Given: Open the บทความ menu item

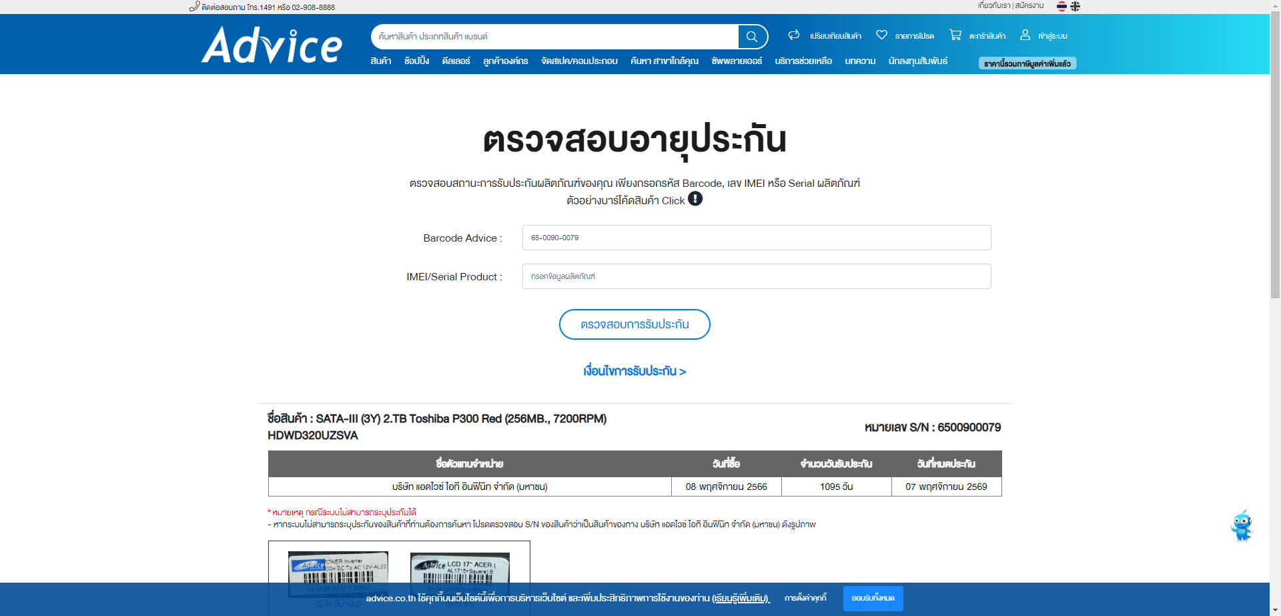Looking at the screenshot, I should [860, 61].
